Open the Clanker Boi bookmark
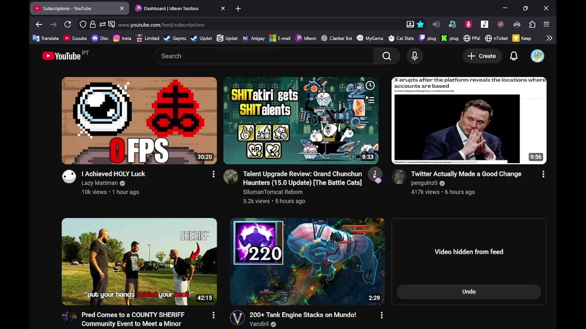This screenshot has width=586, height=329. 336,38
